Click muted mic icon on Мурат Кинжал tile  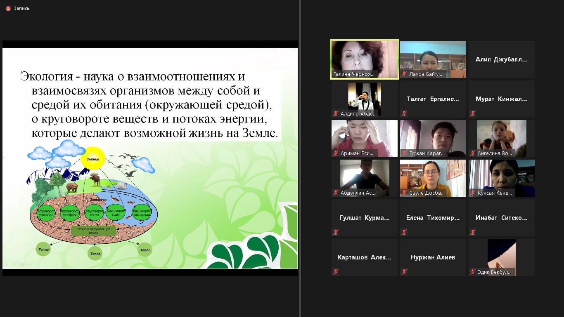pos(473,113)
